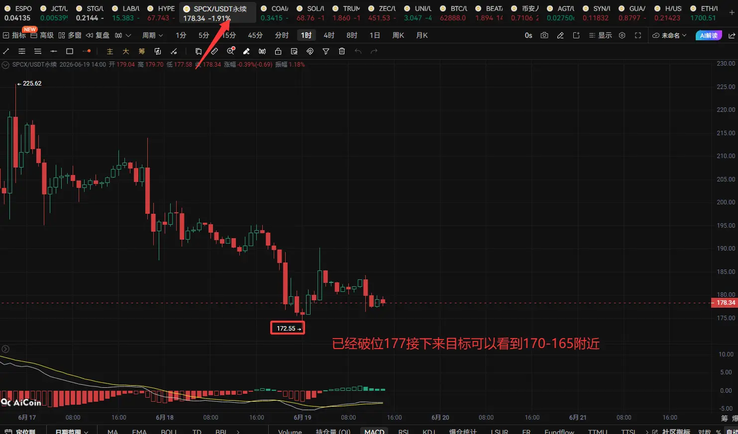Select the 月K timeframe
This screenshot has height=434, width=738.
(422, 35)
